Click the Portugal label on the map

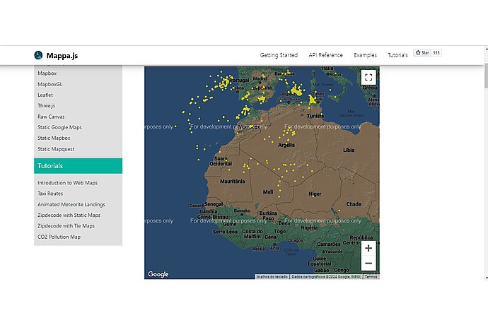pyautogui.click(x=239, y=81)
